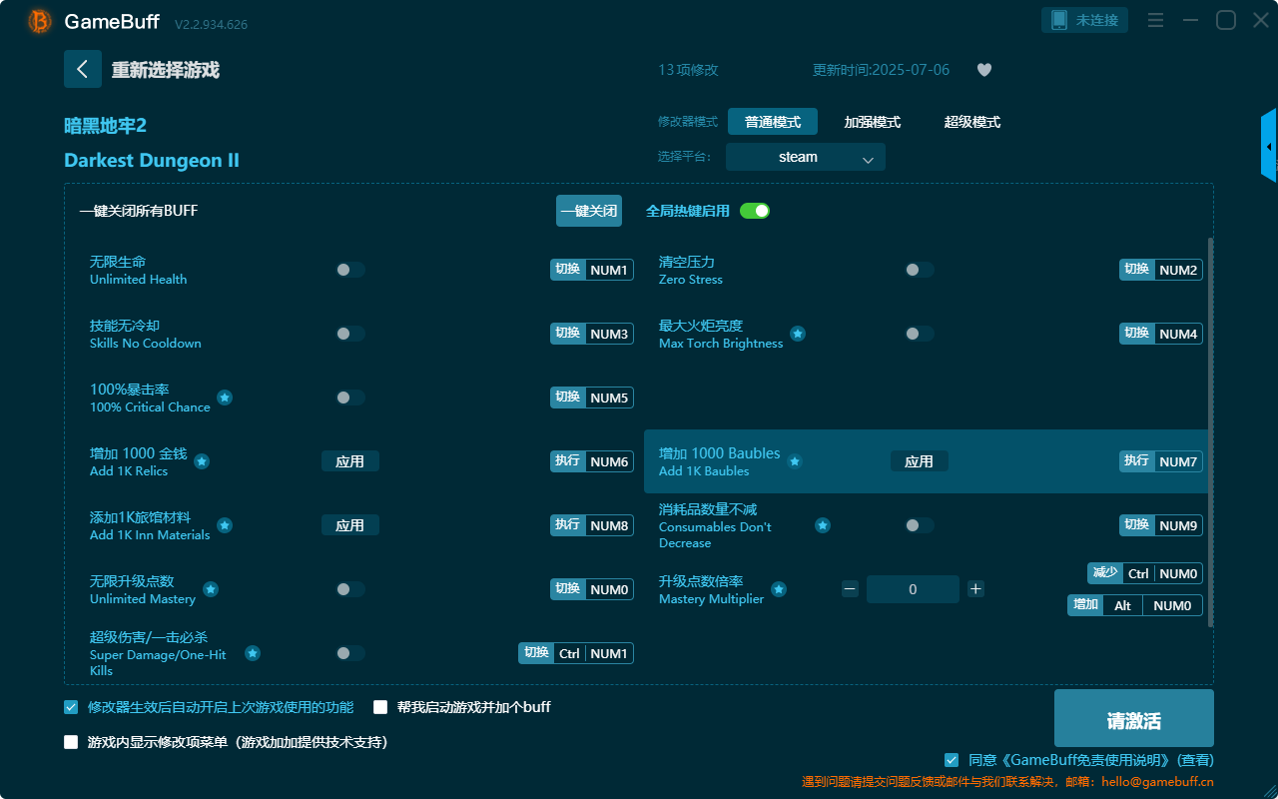Click Ctrl NUM1 hotkey for Super Damage
This screenshot has width=1278, height=799.
pyautogui.click(x=576, y=653)
